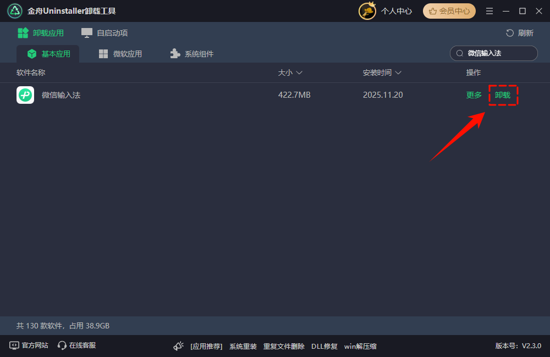This screenshot has height=357, width=550.
Task: Sort list by 安装时间 column arrow
Action: 398,72
